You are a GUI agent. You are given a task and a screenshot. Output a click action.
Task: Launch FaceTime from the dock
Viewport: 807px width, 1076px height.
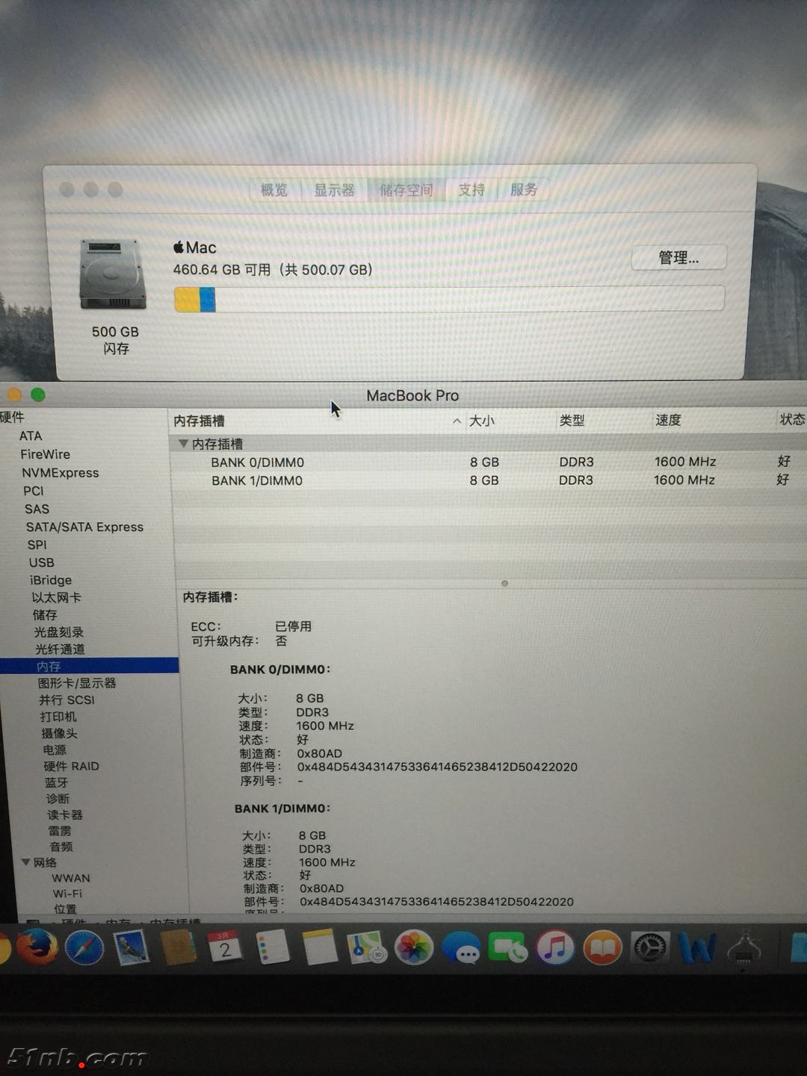tap(507, 947)
